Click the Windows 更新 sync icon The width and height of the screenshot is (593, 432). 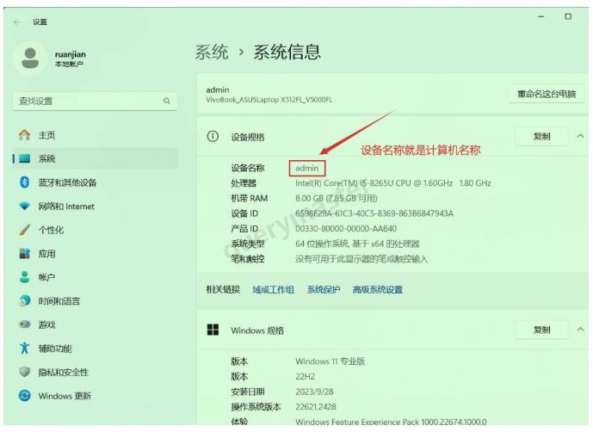click(x=25, y=396)
